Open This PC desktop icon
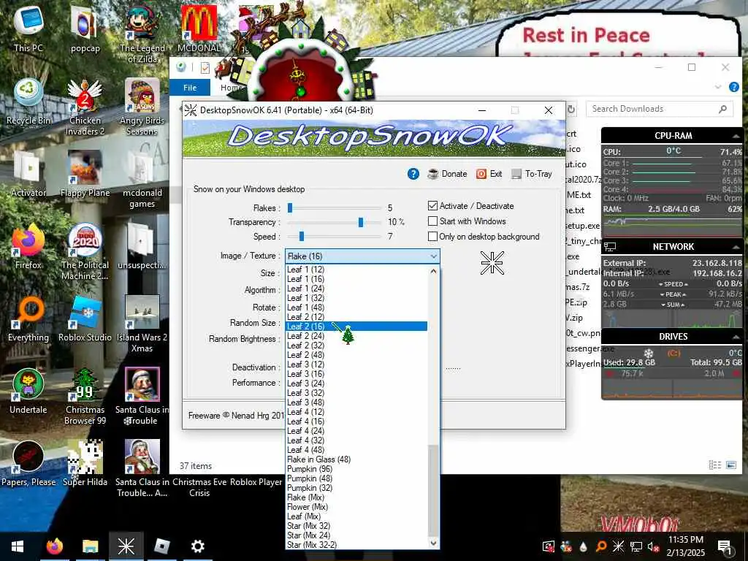 pos(28,28)
